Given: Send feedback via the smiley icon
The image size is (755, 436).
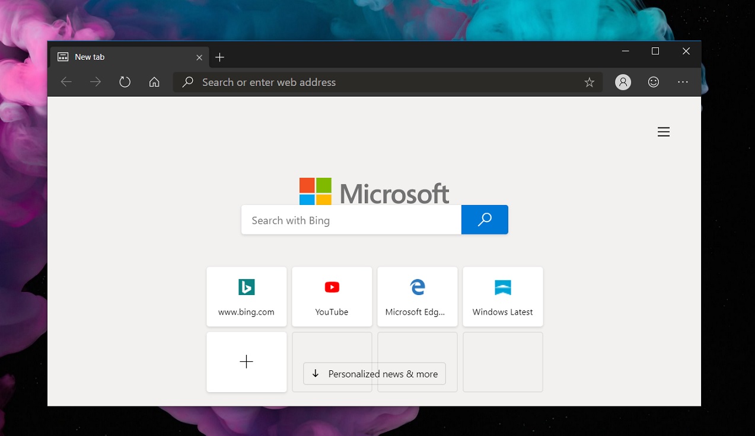Looking at the screenshot, I should click(x=653, y=82).
